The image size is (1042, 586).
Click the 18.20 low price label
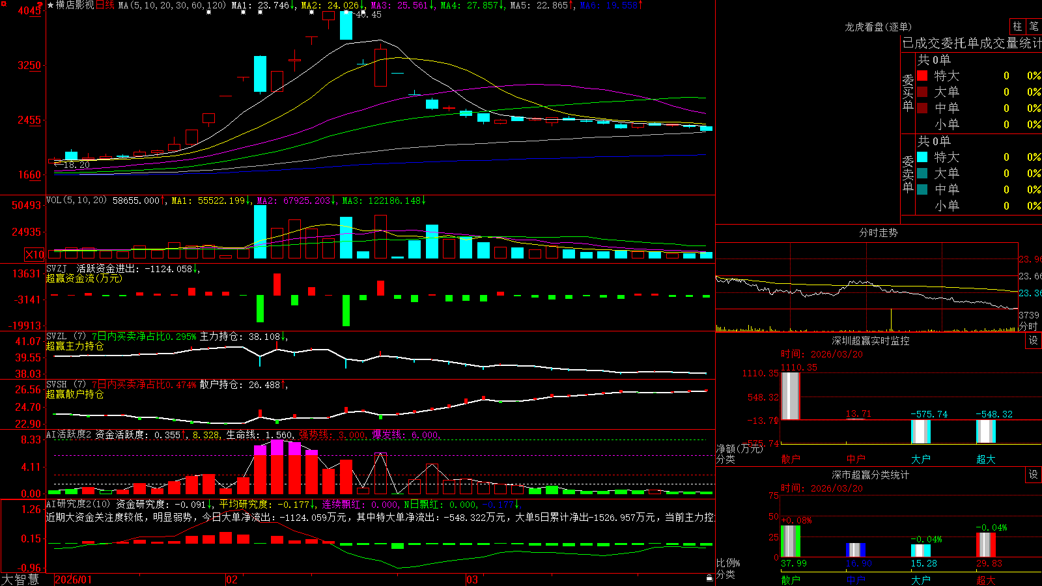(x=76, y=165)
